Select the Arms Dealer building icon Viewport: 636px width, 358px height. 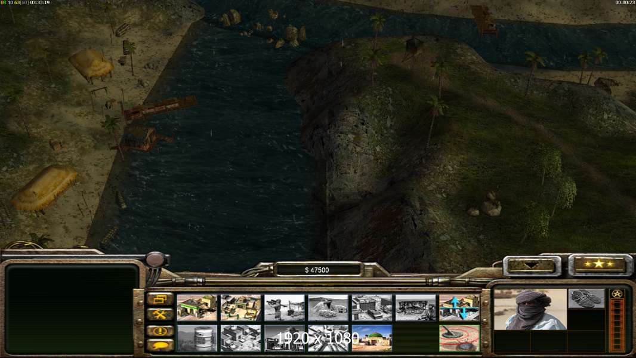(x=372, y=308)
